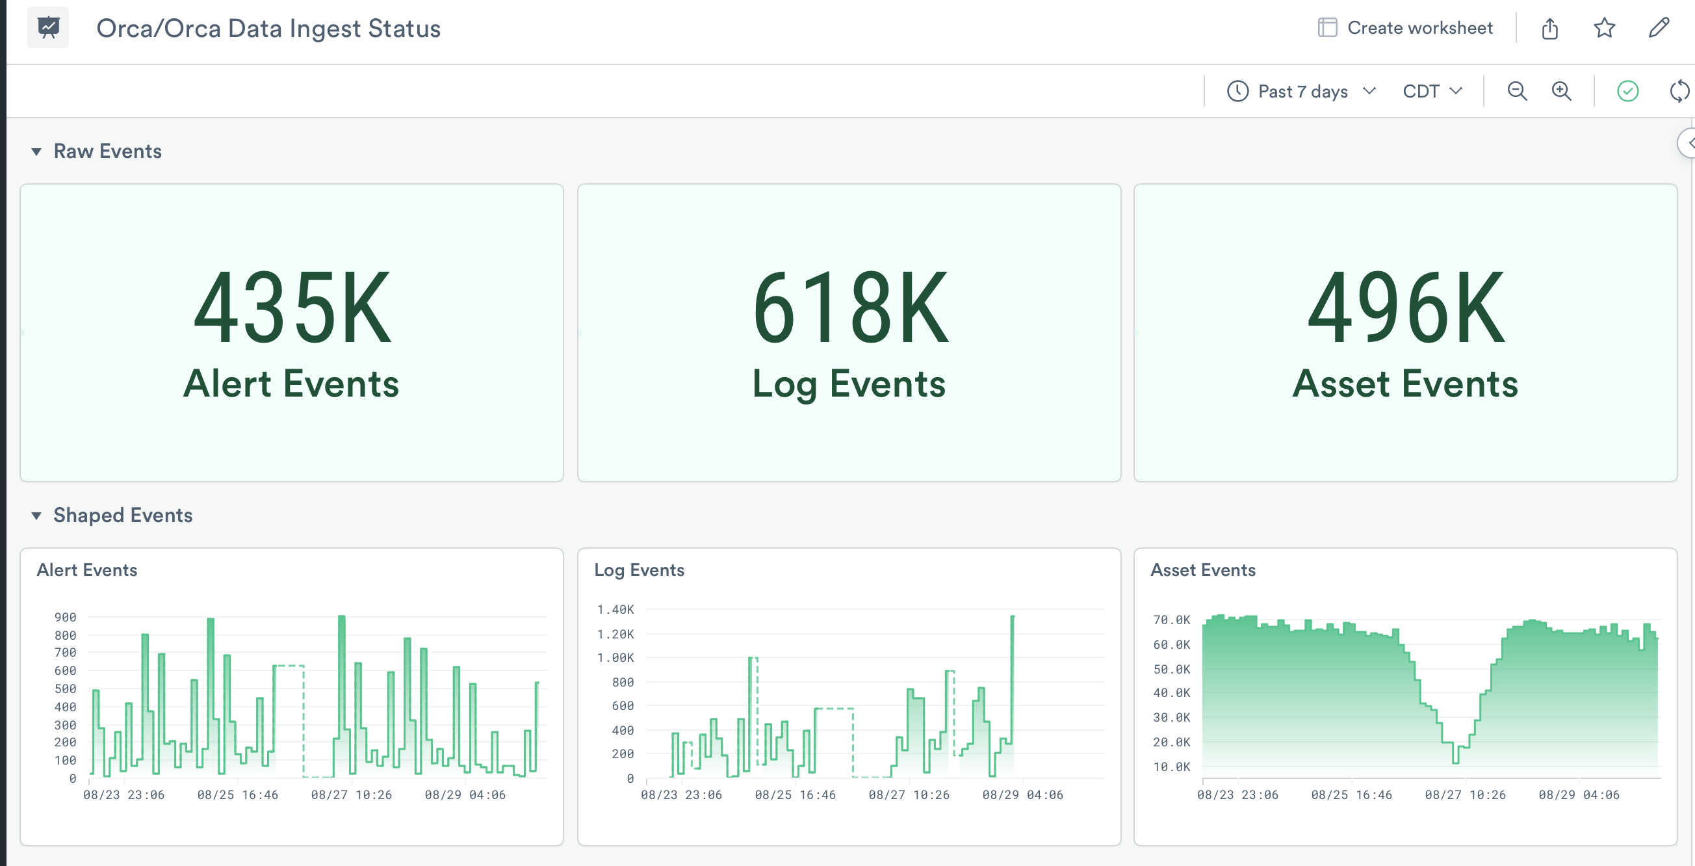The image size is (1695, 866).
Task: Zoom out the time range
Action: 1517,91
